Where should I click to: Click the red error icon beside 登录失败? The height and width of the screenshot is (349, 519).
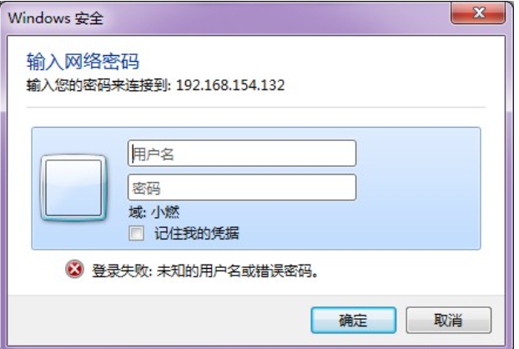pos(74,269)
